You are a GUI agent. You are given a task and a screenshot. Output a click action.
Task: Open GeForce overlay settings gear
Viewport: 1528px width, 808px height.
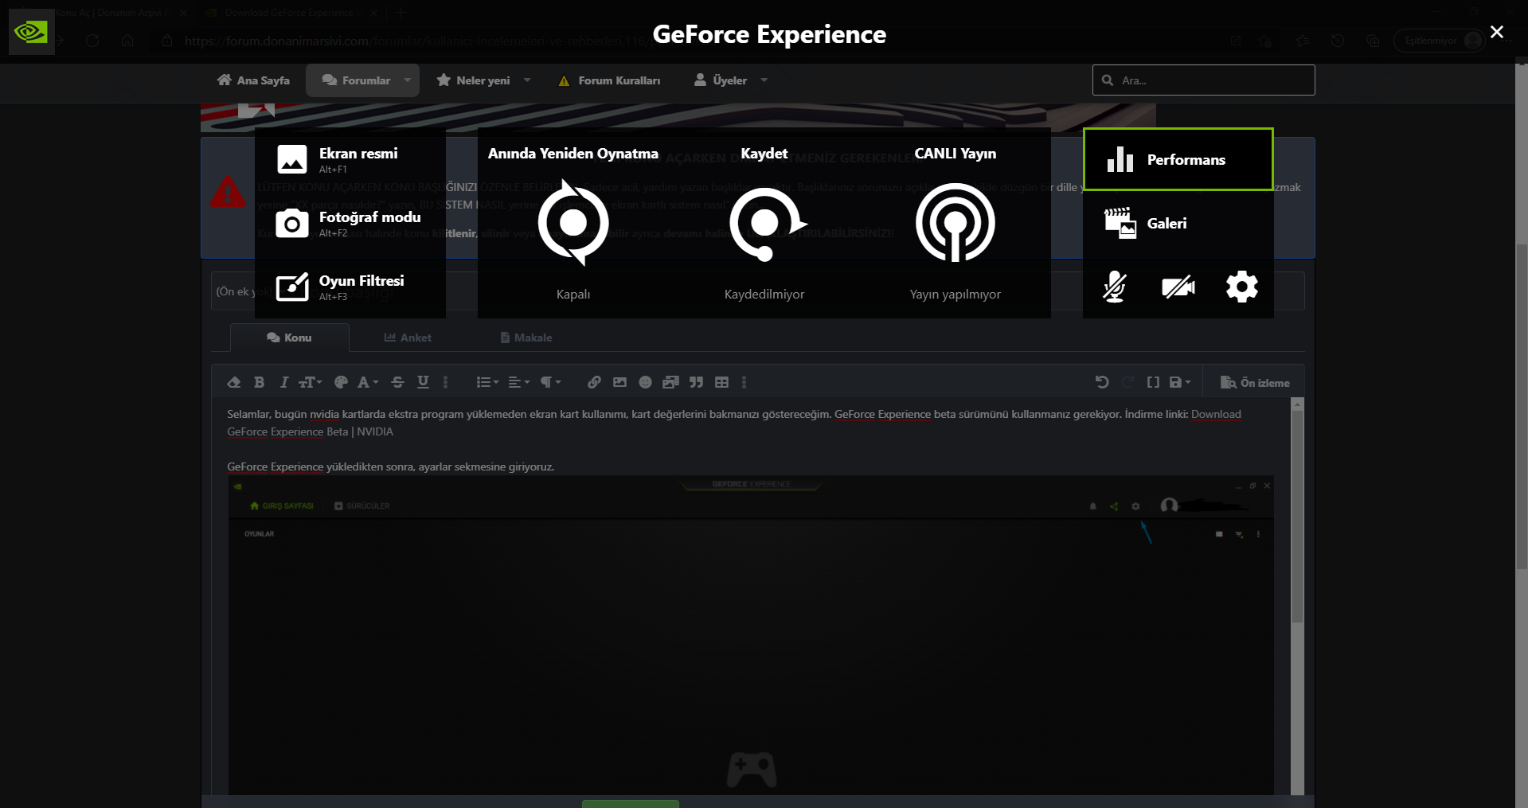1242,287
